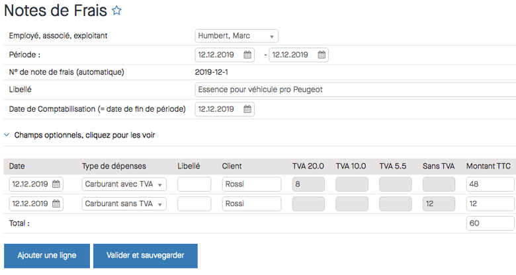Focus the period end date field

click(x=299, y=55)
